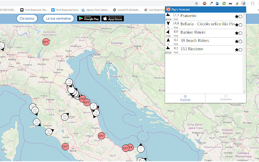Open the Font Awesome Icons bookmark
The width and height of the screenshot is (259, 162).
coord(65,10)
